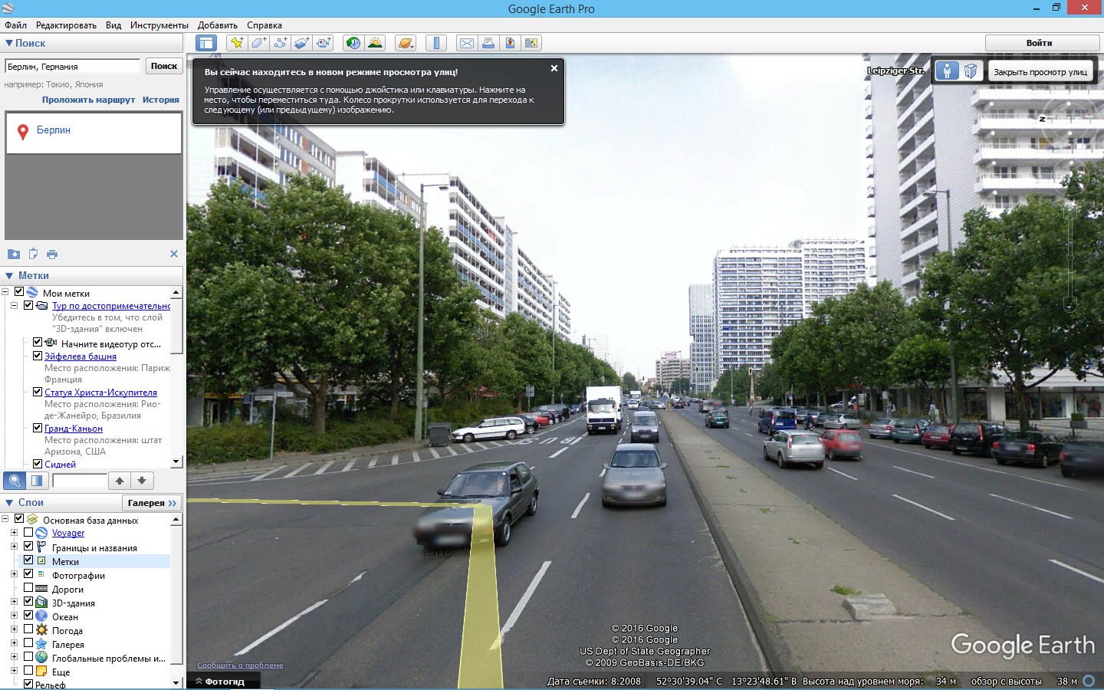Open the Справка menu

[x=264, y=25]
